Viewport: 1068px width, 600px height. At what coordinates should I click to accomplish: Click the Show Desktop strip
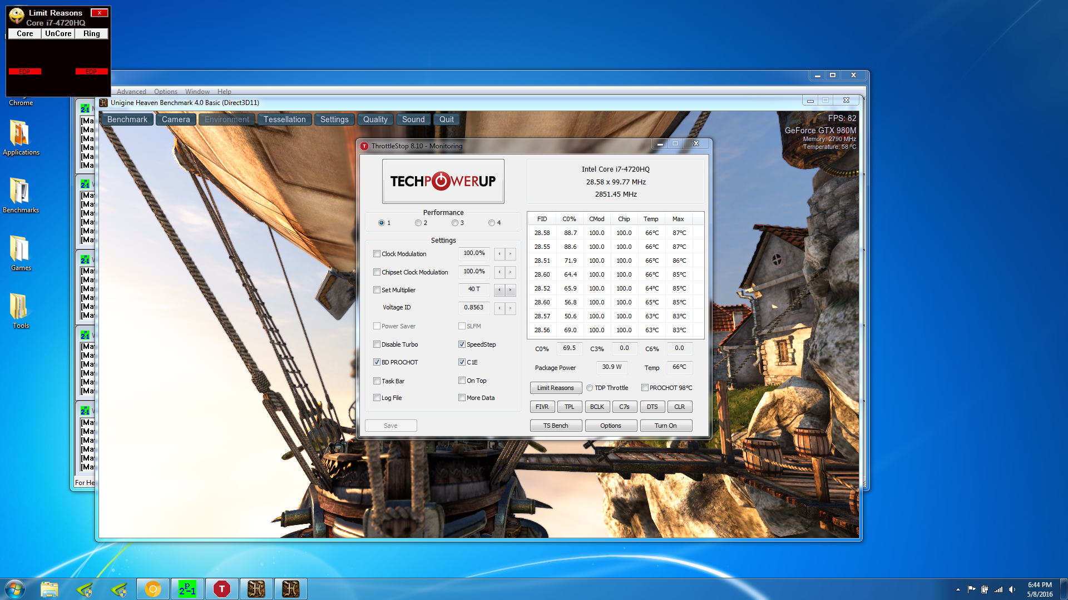tap(1064, 589)
